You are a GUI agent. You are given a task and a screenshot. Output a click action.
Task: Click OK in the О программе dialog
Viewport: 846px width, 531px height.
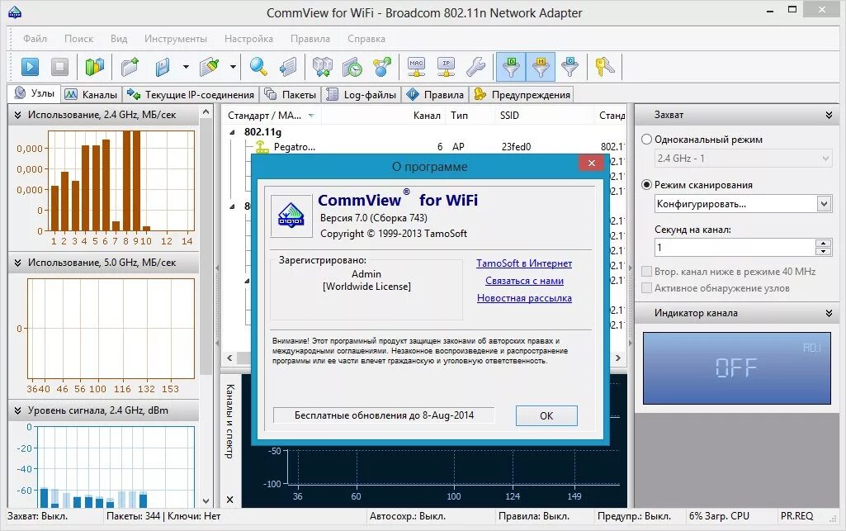546,416
